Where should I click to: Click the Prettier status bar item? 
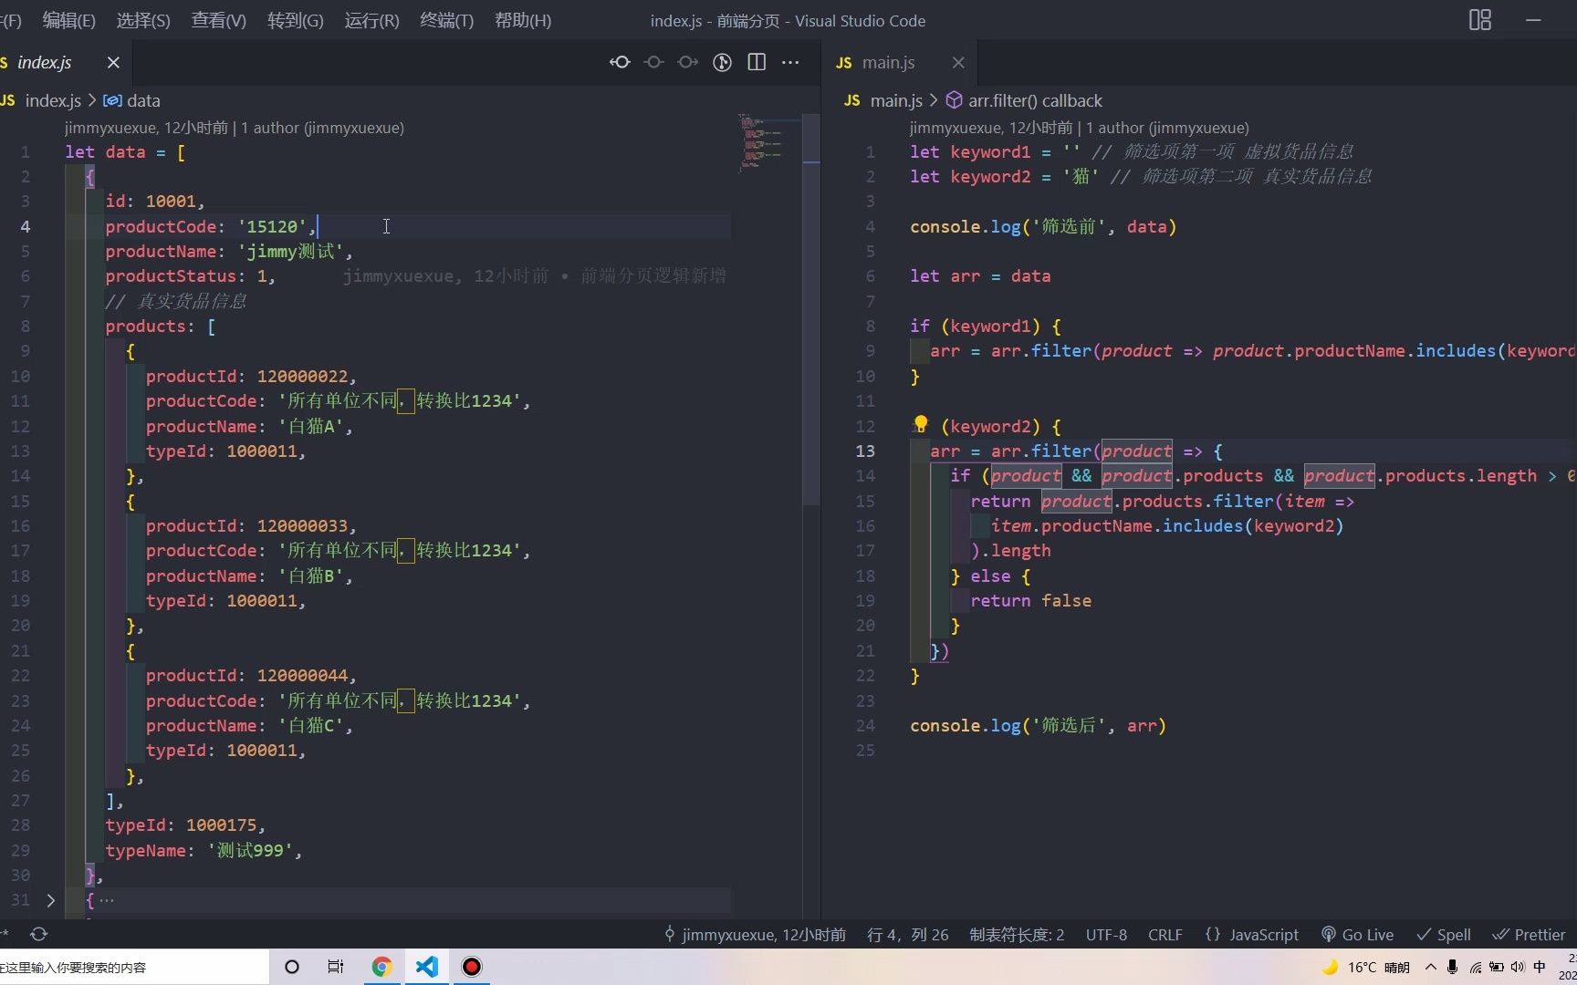click(1529, 934)
